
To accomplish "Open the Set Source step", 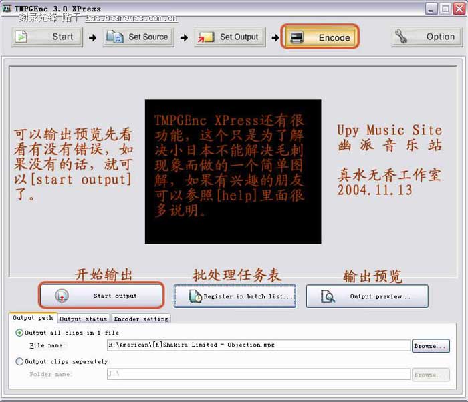I will (138, 37).
